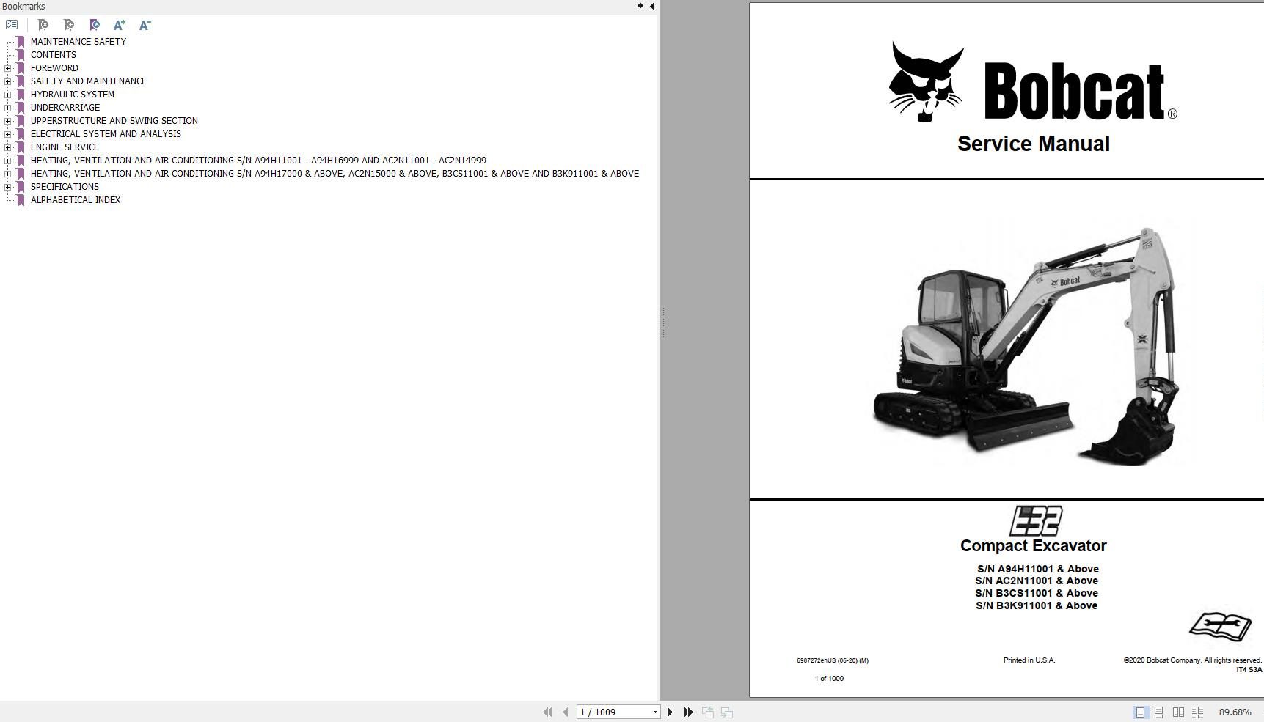The width and height of the screenshot is (1264, 722).
Task: Select UPPERSTRUCTURE AND SWING SECTION text
Action: tap(114, 121)
